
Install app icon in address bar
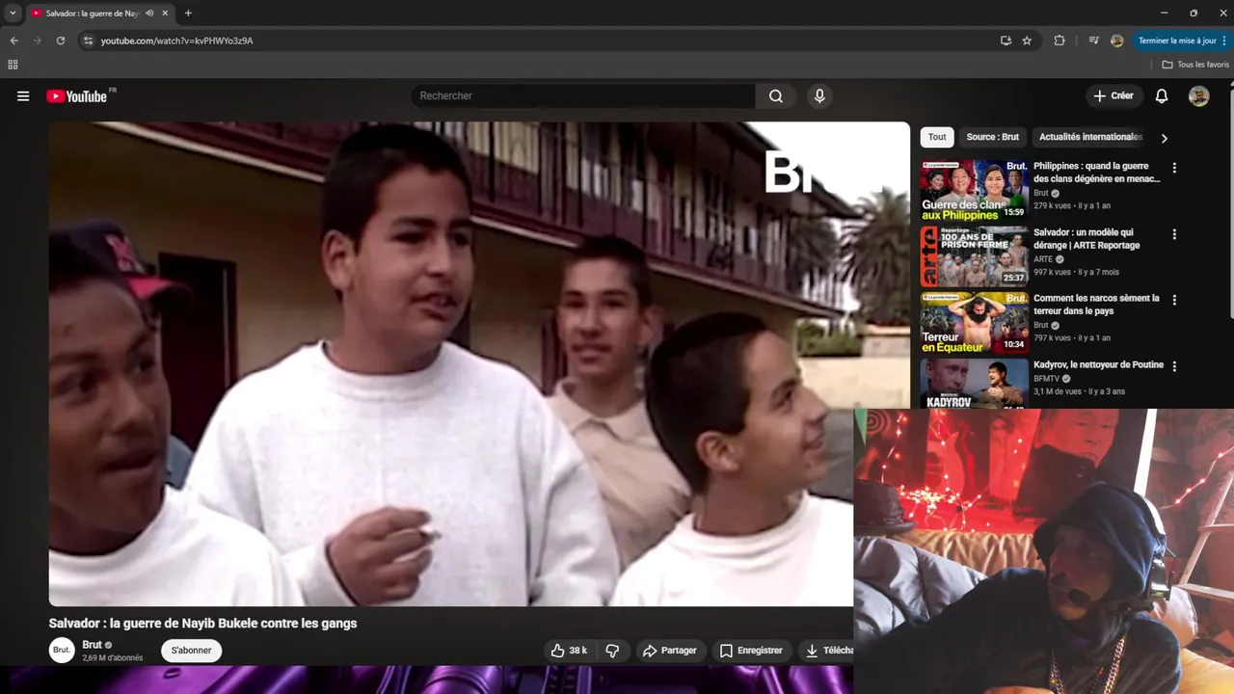point(1006,40)
